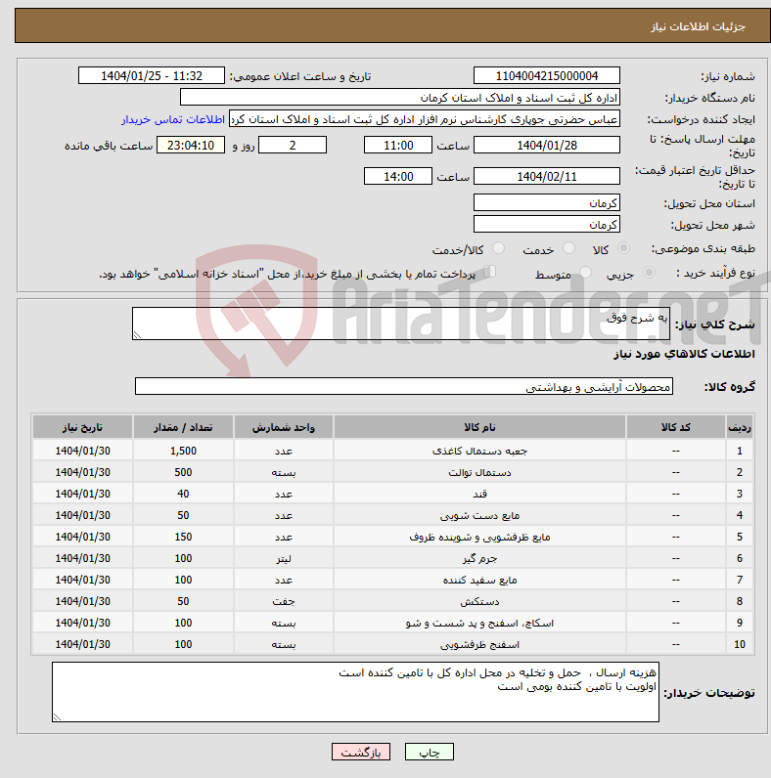Click the quantity cell 150

(183, 537)
